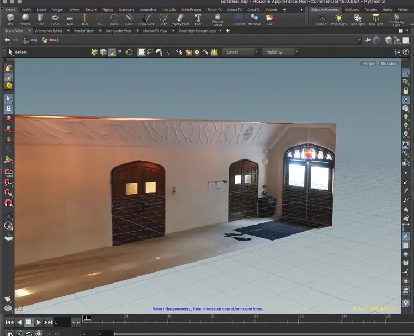Add a Spot Light
The height and width of the screenshot is (336, 414).
tap(357, 19)
